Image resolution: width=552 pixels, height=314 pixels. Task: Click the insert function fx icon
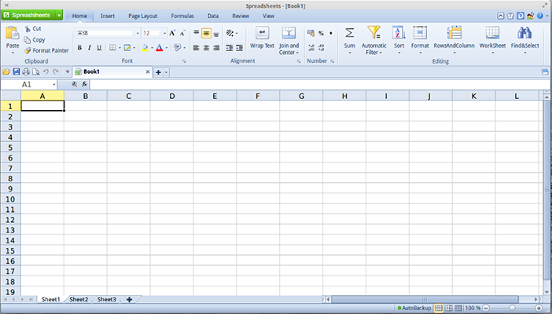(x=84, y=85)
